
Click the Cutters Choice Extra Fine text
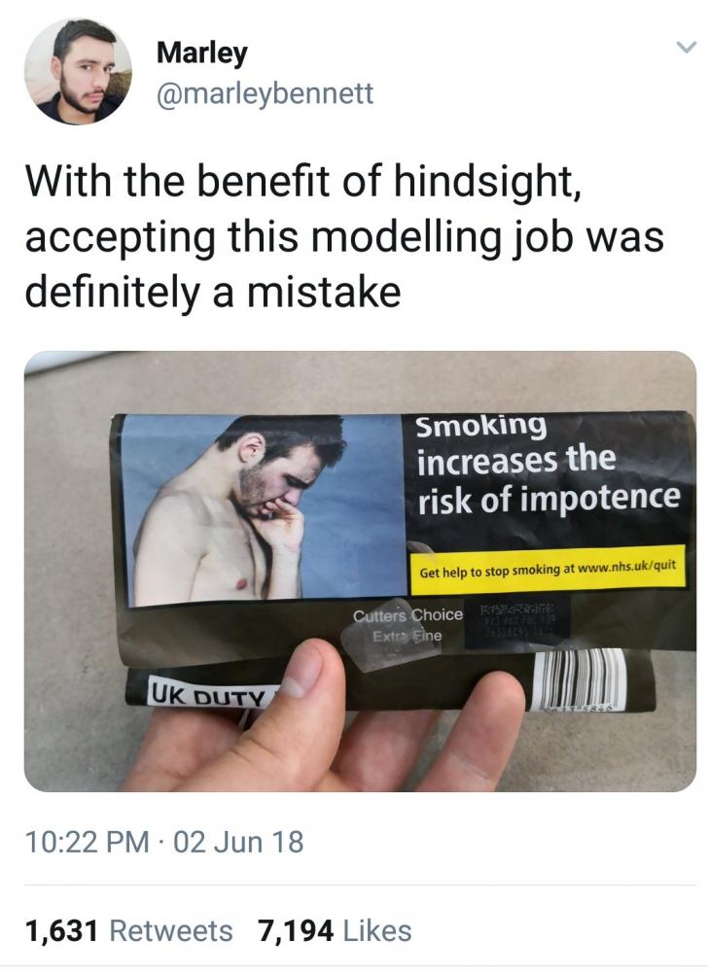(x=408, y=625)
